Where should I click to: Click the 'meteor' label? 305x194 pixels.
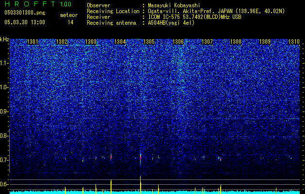pyautogui.click(x=69, y=15)
